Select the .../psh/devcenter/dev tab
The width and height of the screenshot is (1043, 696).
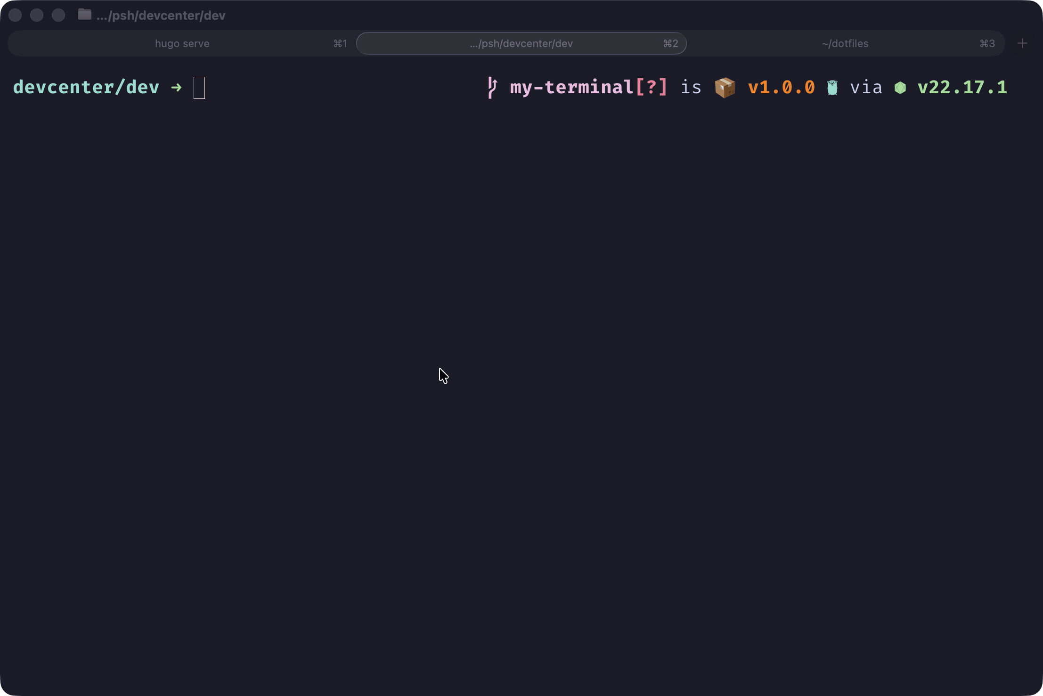coord(521,43)
